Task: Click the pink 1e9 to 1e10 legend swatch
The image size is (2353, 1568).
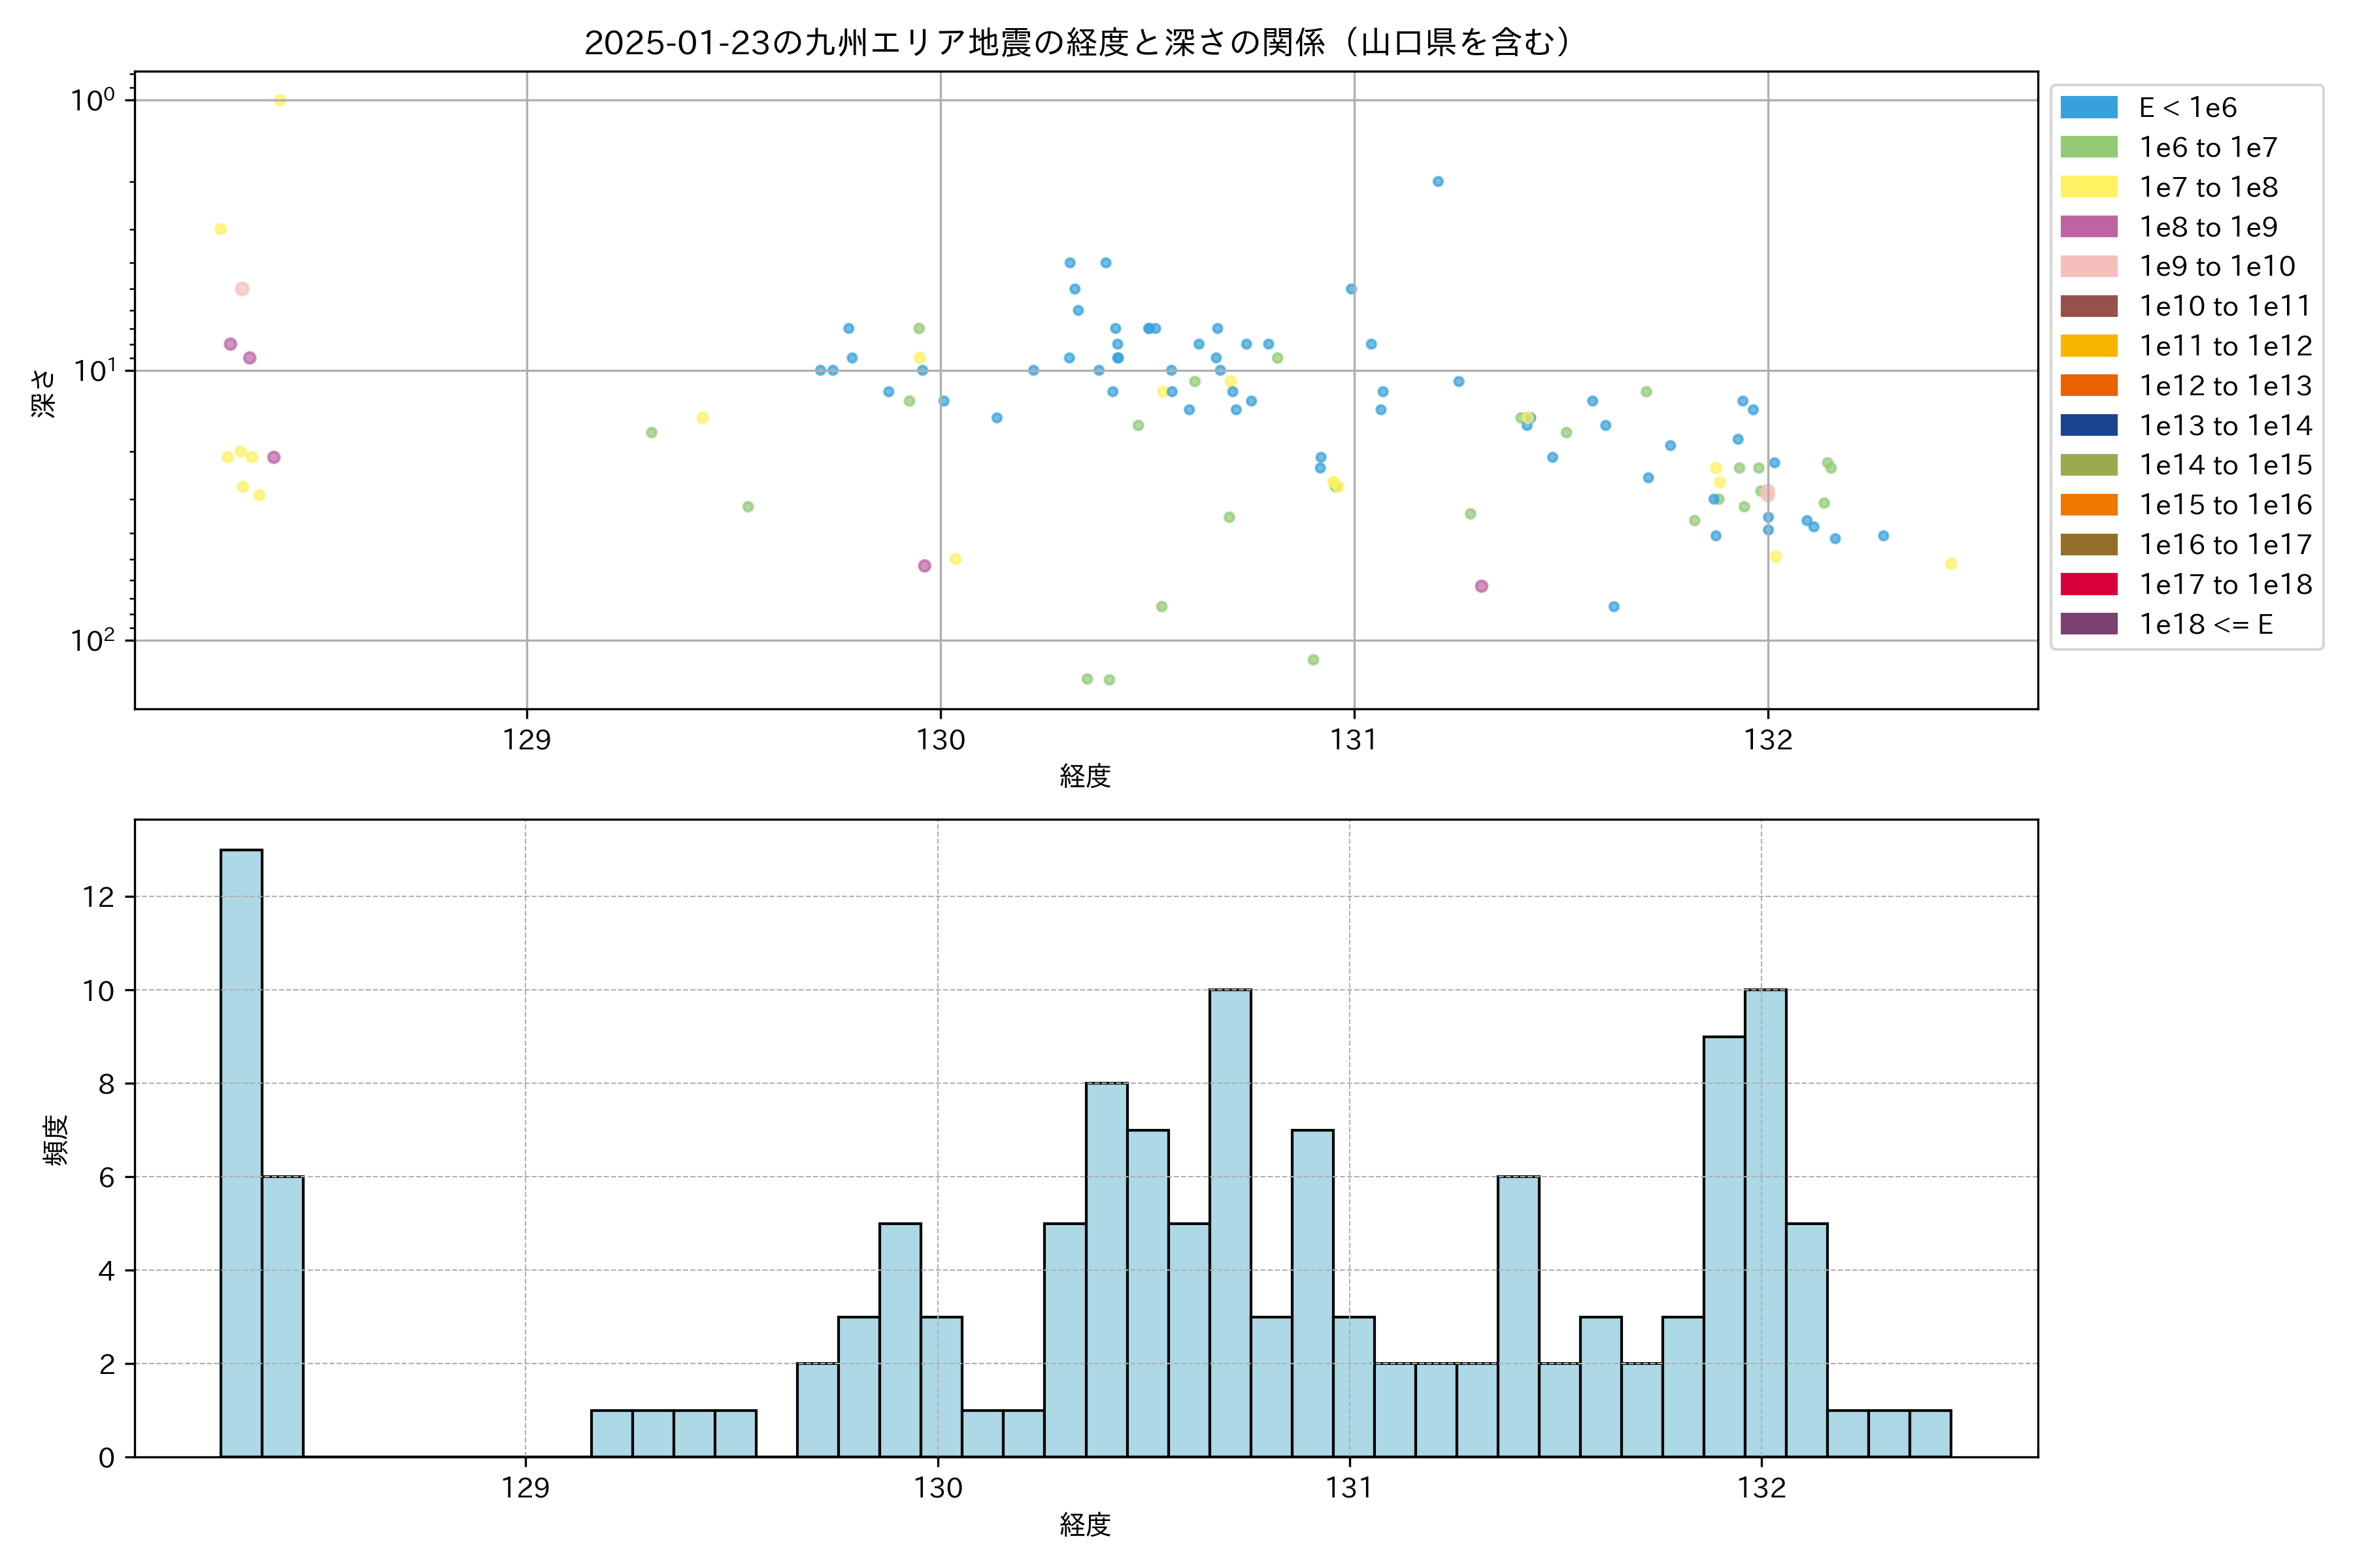Action: point(2089,266)
